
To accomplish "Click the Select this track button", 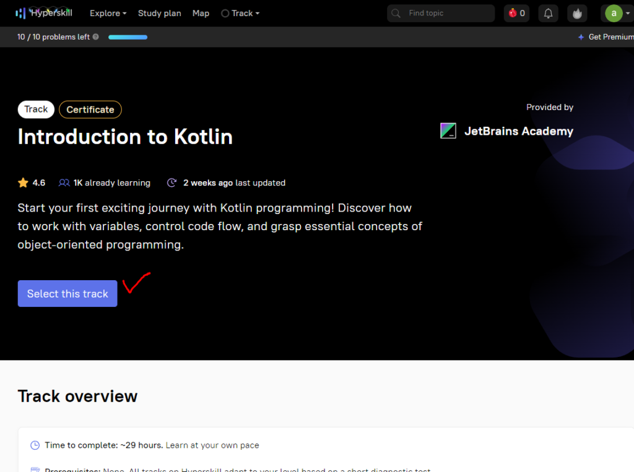I will [67, 293].
